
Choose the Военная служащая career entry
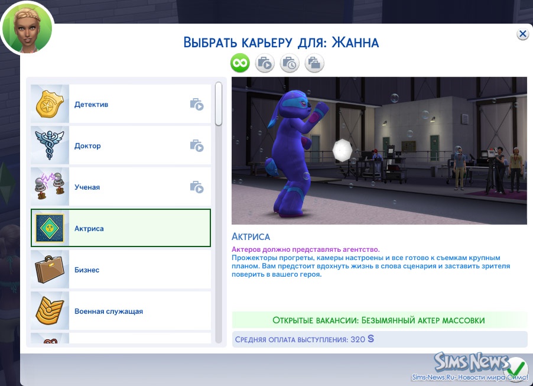point(139,312)
